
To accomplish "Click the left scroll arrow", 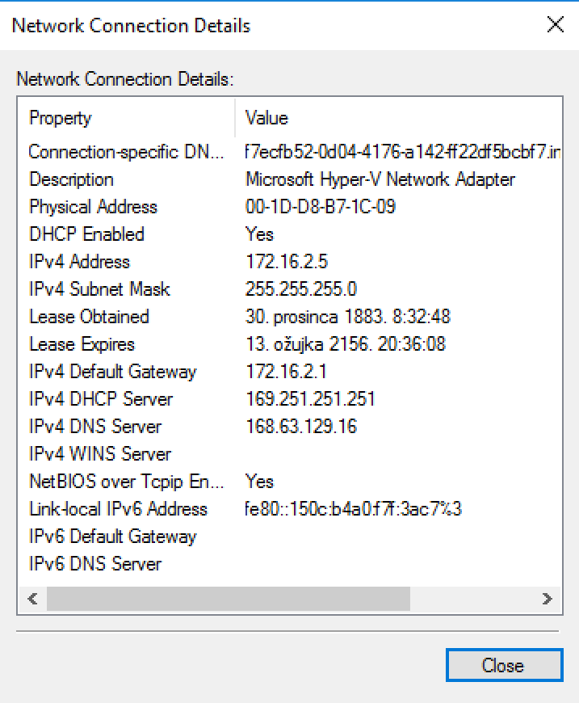I will [33, 599].
